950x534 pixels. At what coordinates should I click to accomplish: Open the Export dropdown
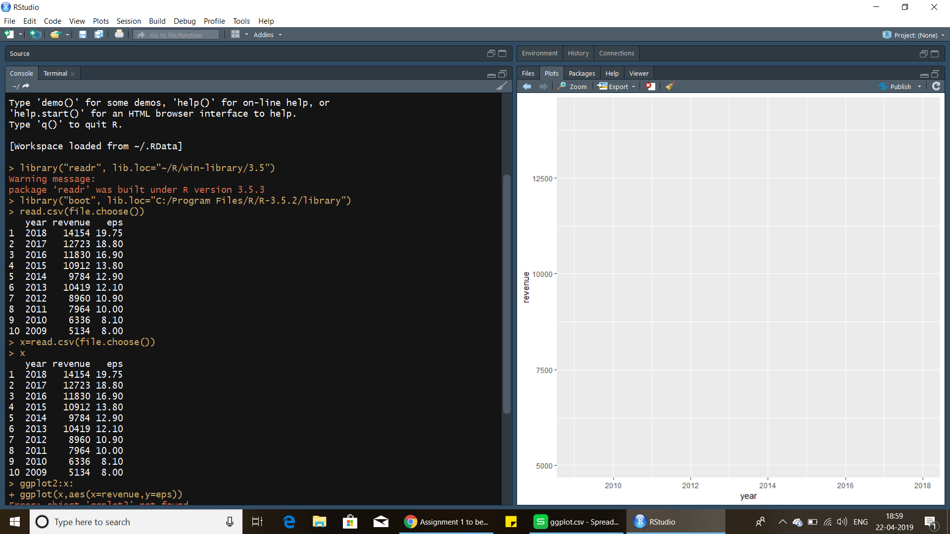pos(617,87)
